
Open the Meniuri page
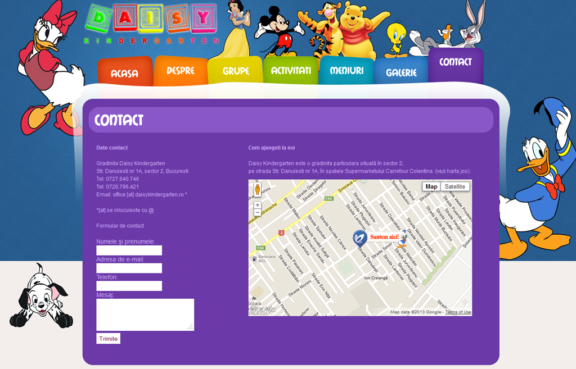(x=346, y=71)
